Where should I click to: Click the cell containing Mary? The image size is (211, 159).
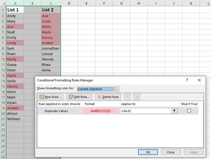pos(15,21)
